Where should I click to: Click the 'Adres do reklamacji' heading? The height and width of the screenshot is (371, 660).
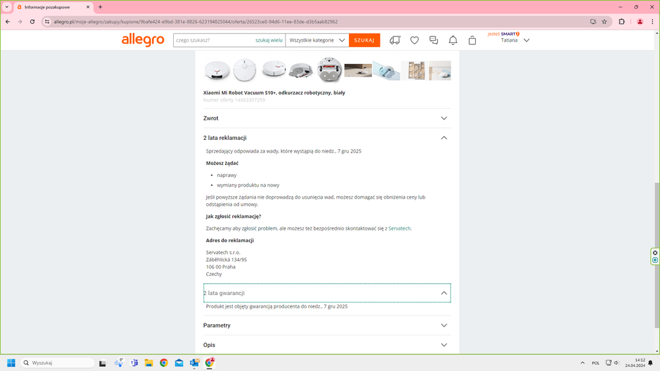pos(230,240)
